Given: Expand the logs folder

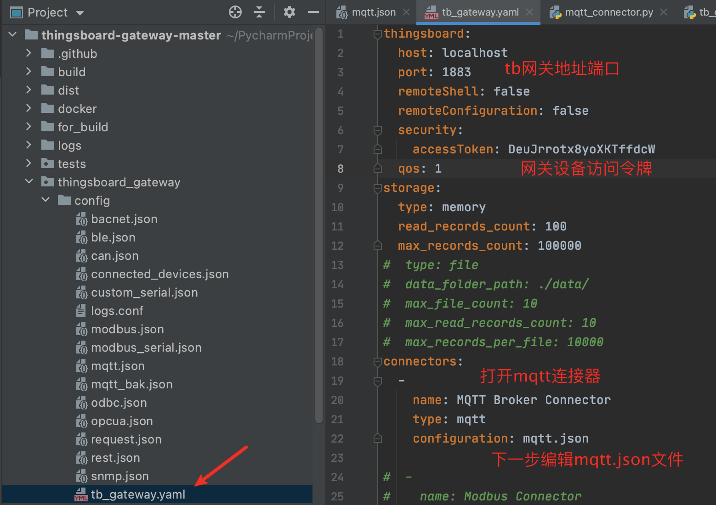Looking at the screenshot, I should tap(28, 145).
